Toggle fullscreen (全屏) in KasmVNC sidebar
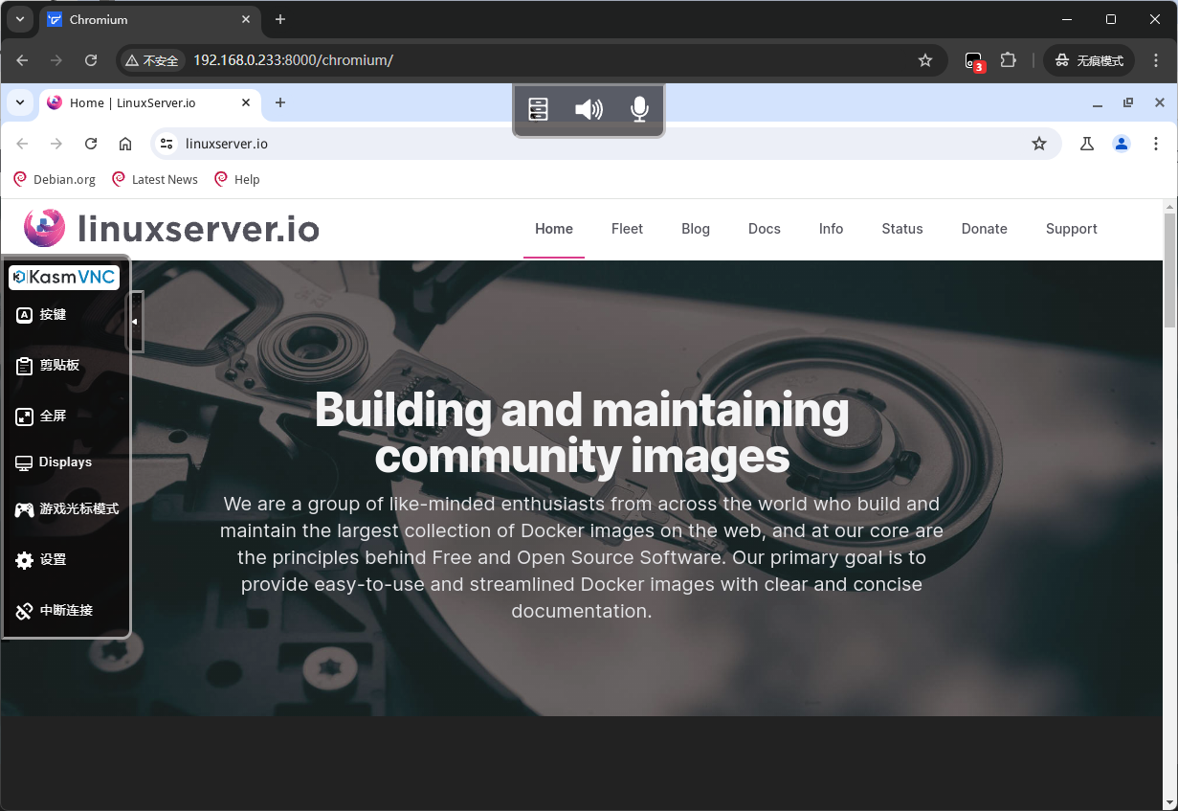This screenshot has height=811, width=1178. pos(41,417)
